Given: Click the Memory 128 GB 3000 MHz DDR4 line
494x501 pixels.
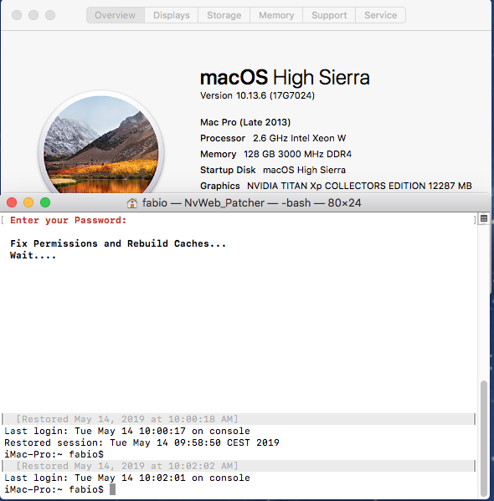Looking at the screenshot, I should point(275,155).
